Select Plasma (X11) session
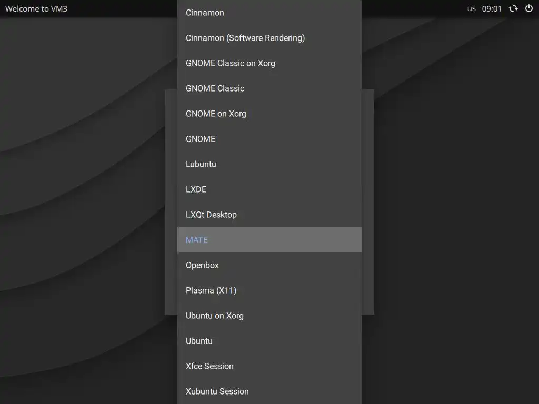 point(269,290)
